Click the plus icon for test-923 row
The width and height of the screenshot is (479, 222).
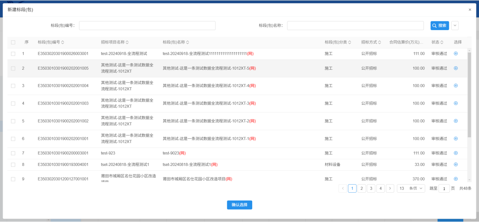456,153
